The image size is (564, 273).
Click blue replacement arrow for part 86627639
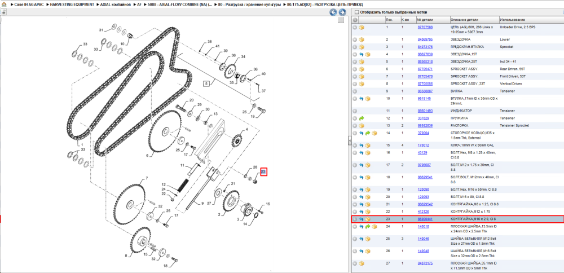362,54
